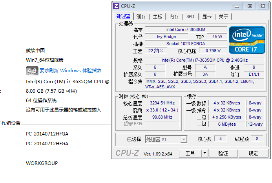
Task: Open the 显卡 tab
Action: tap(207, 16)
